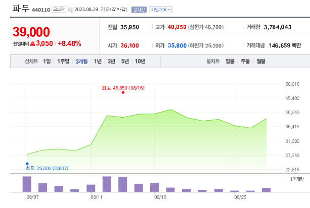Screen dimensions: 310x208
Task: Select the 3개월 line chart tab
Action: [81, 62]
